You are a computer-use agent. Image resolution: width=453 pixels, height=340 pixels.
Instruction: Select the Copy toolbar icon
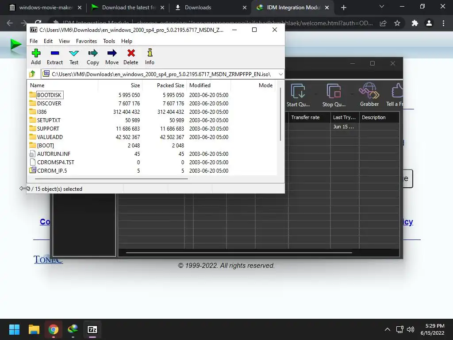pos(93,57)
